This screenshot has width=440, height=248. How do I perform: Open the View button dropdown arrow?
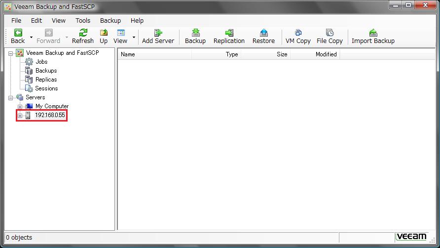134,37
